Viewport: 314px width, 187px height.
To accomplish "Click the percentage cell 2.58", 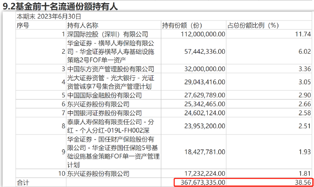I will [305, 113].
